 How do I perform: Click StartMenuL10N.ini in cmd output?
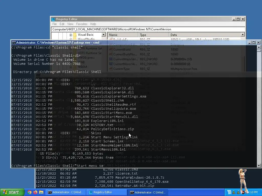(108, 149)
